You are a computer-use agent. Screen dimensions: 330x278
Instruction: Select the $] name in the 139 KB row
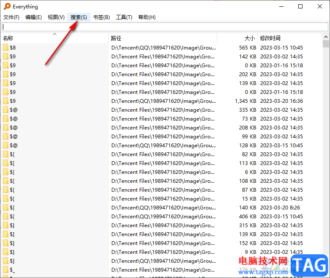pos(12,234)
